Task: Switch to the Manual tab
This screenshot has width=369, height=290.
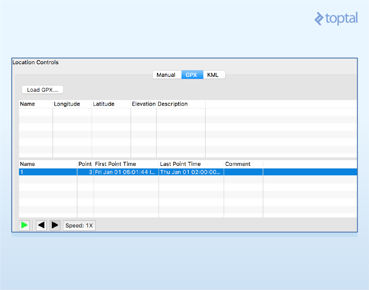Action: pos(167,75)
